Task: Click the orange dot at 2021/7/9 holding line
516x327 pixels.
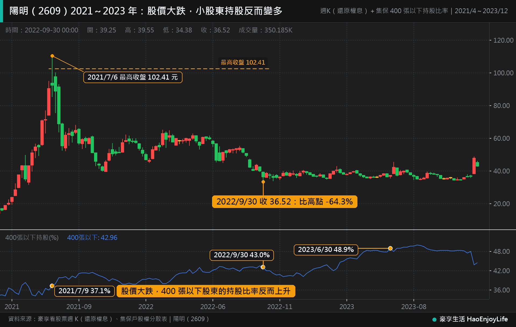Action: tap(52, 286)
